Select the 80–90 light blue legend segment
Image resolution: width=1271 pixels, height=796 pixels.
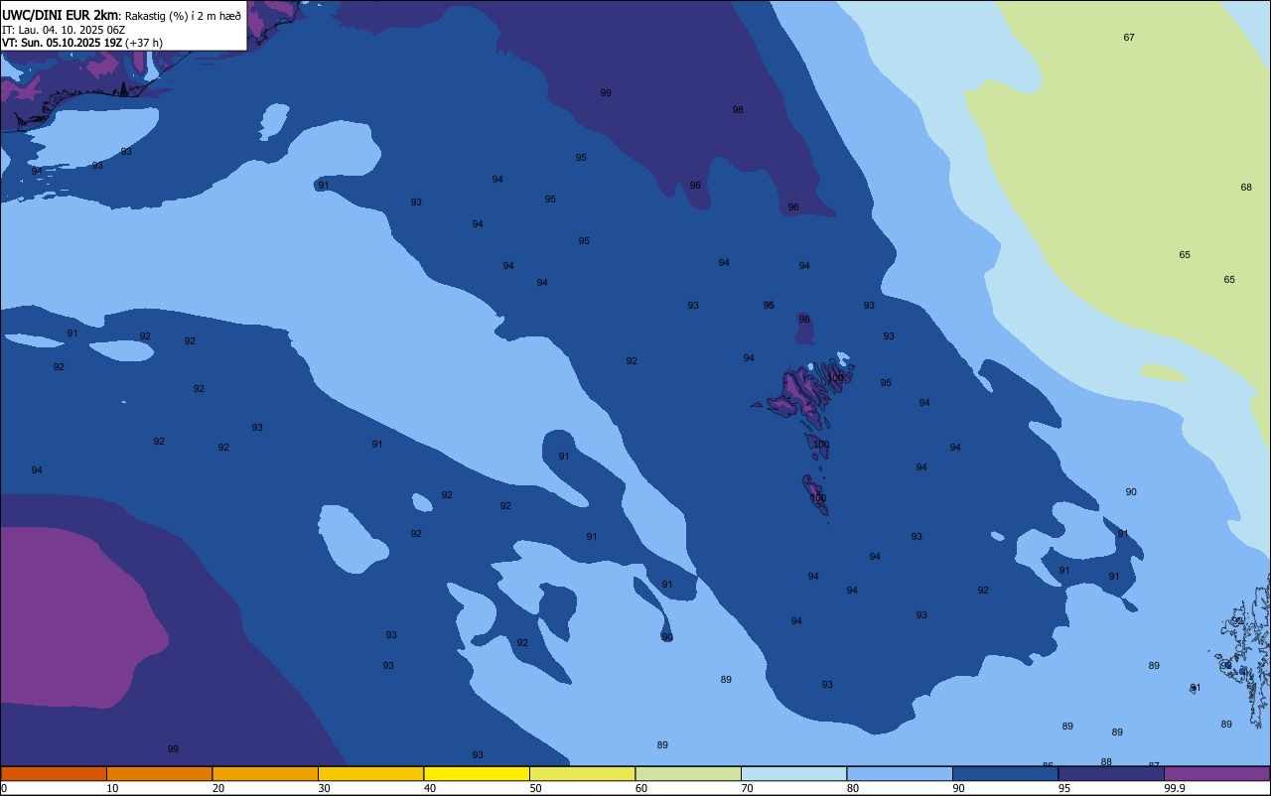(x=900, y=773)
